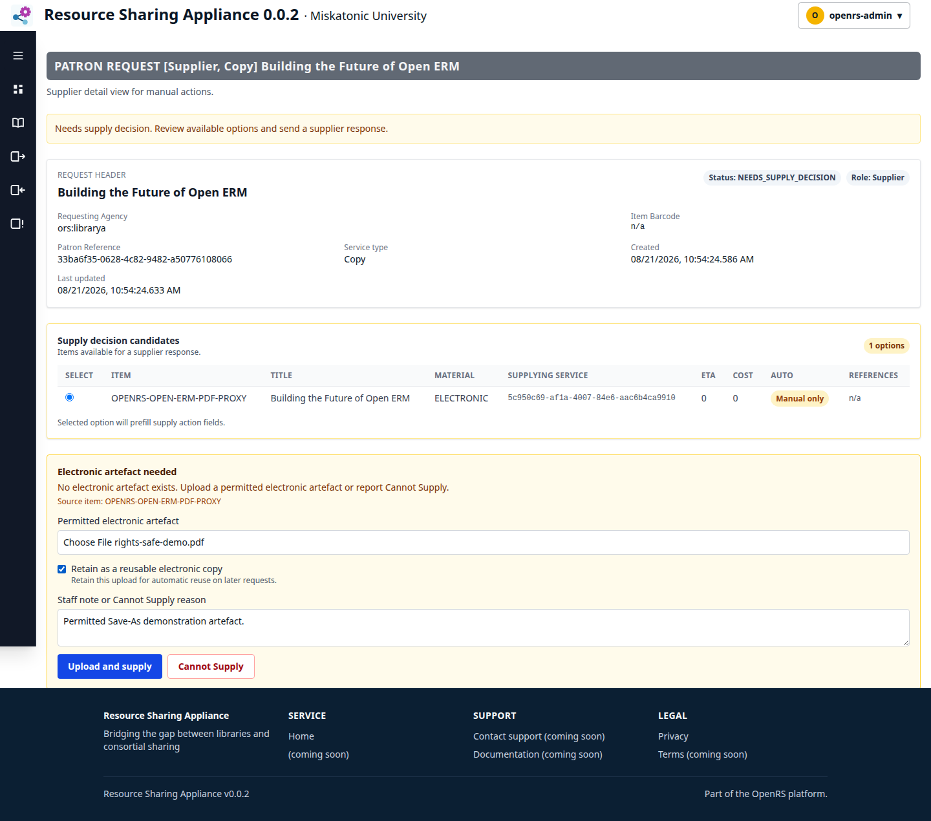
Task: Click the Cannot Supply button
Action: [211, 666]
